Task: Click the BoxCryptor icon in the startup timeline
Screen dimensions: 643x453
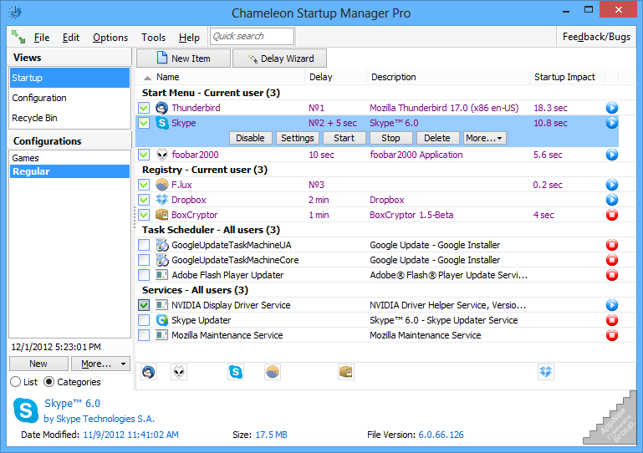Action: pyautogui.click(x=346, y=372)
